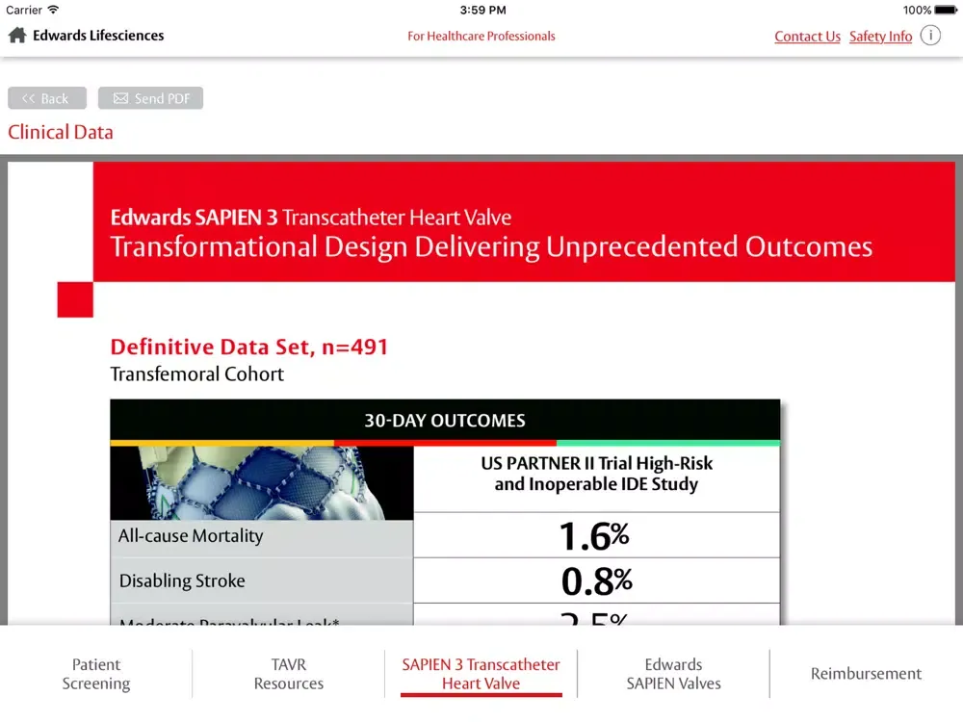Screen dimensions: 963x722
Task: Click the battery icon in status bar
Action: click(948, 10)
